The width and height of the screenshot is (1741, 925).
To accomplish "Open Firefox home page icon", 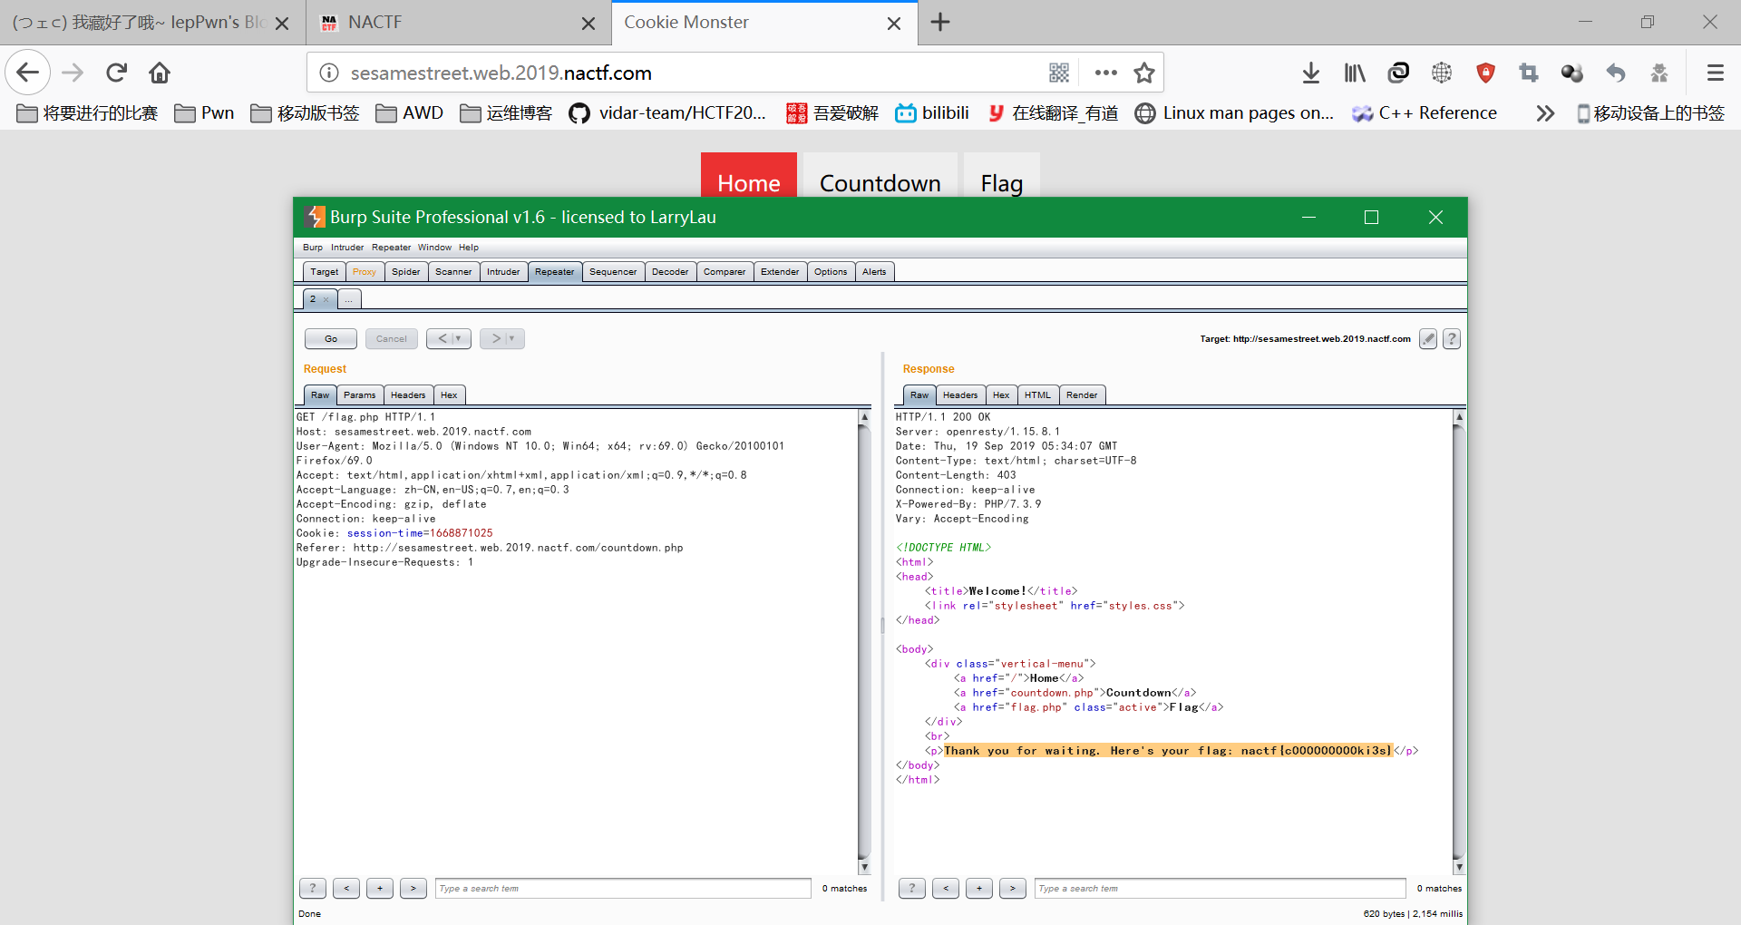I will coord(160,73).
